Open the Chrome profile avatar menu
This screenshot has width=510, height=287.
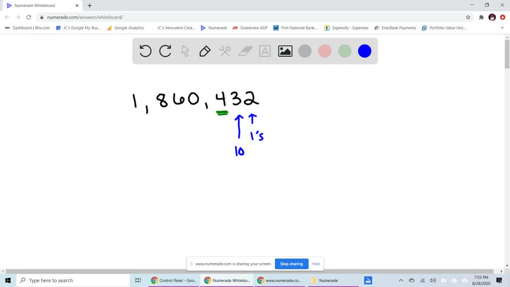click(492, 16)
